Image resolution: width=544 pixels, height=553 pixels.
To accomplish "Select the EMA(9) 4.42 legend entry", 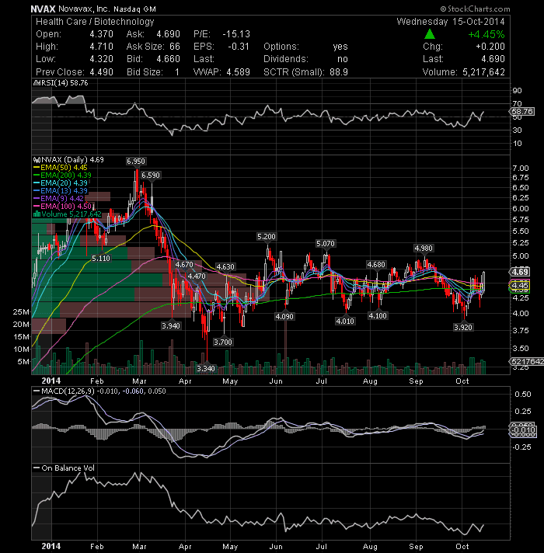I will click(58, 199).
